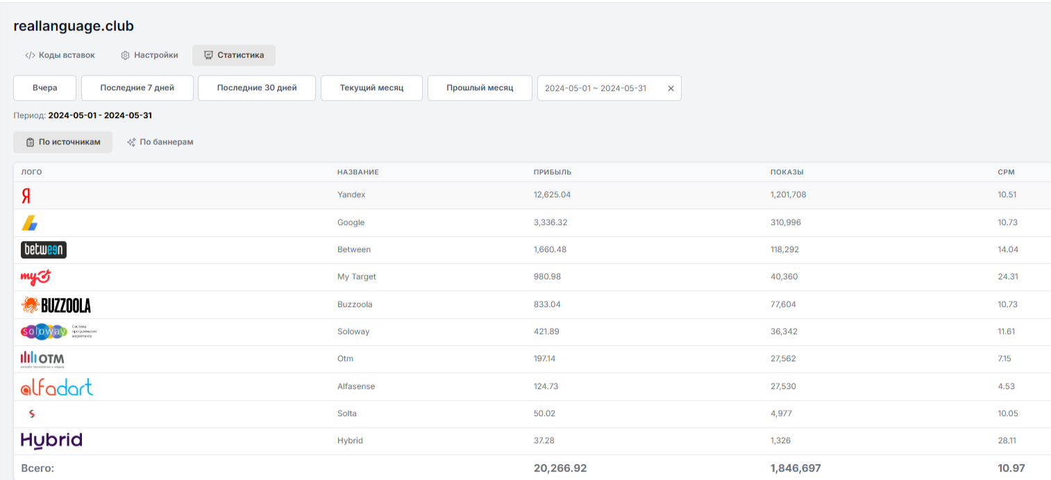This screenshot has height=480, width=1051.
Task: Switch to the Настройки tab
Action: point(149,56)
